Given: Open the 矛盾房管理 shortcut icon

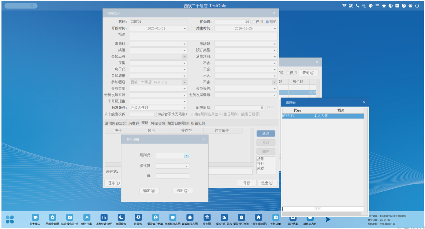Looking at the screenshot, I should pos(52,217).
